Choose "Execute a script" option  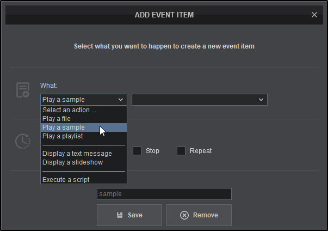click(x=66, y=180)
